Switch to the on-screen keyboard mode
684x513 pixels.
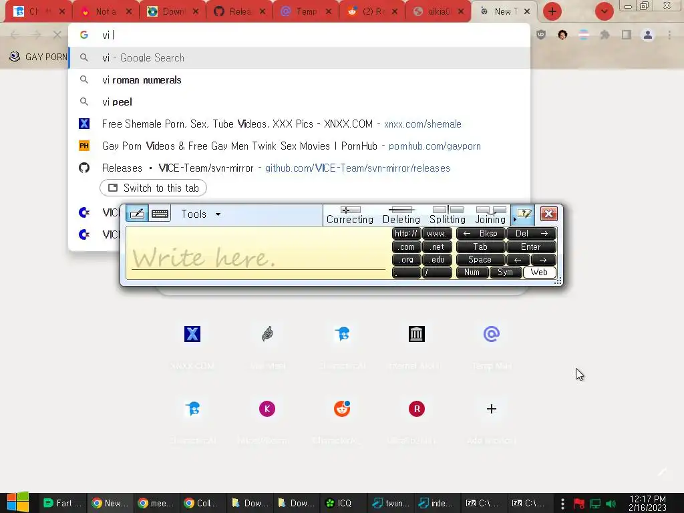point(160,214)
